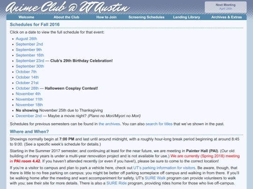The width and height of the screenshot is (253, 189).
Task: Open the October 14th schedule
Action: [27, 77]
